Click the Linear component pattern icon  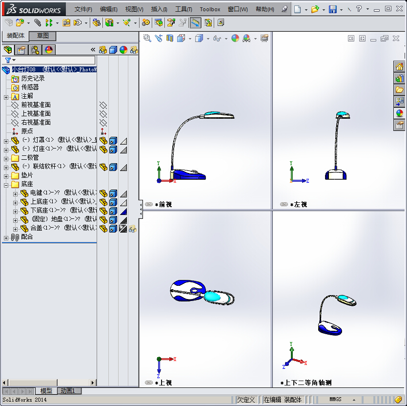(x=49, y=22)
